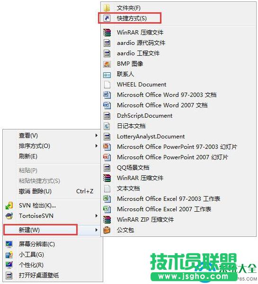Click the WinRAR ZIP 压缩文件 books icon
Screen dimensions: 258x284
point(107,220)
